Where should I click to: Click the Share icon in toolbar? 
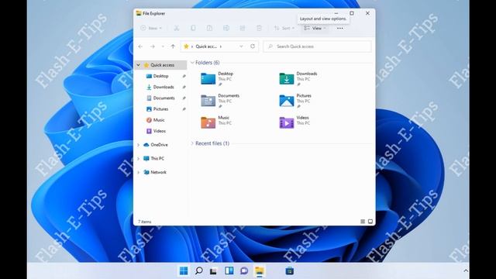(x=243, y=28)
